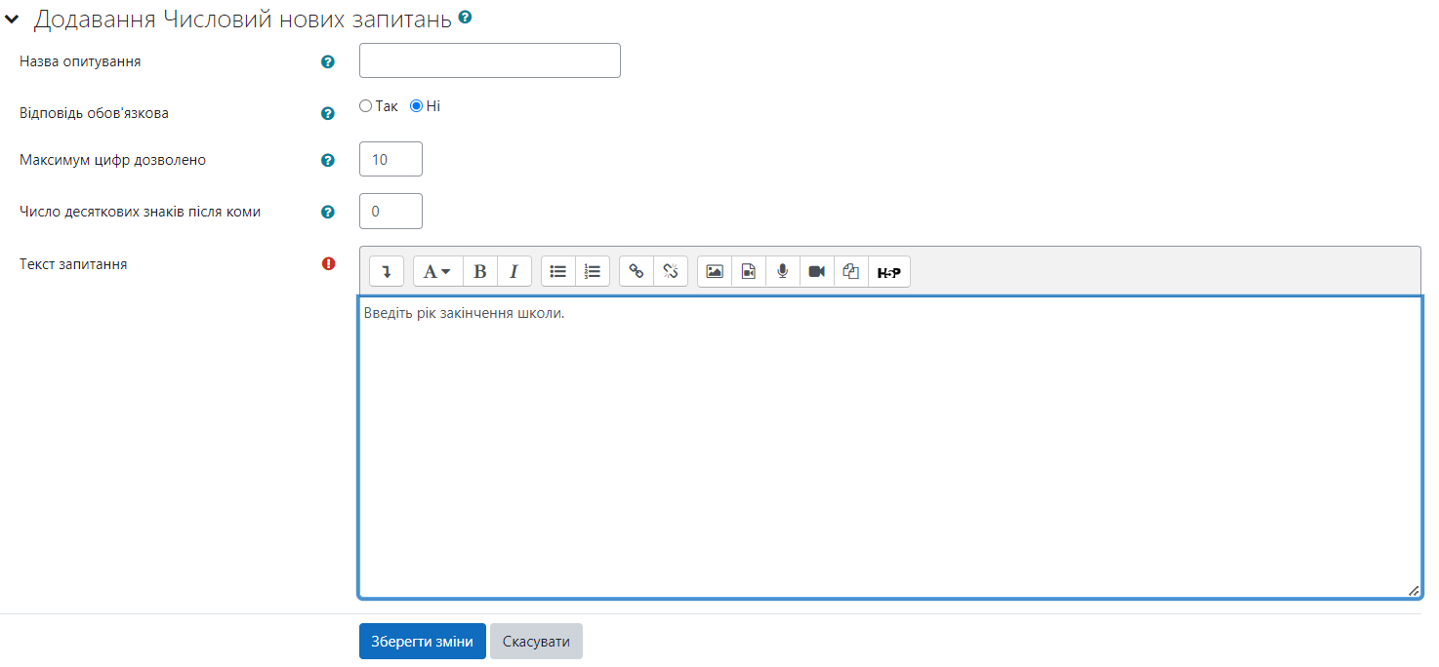Open the manage files icon
Screen dimensions: 1439x667
pos(851,271)
